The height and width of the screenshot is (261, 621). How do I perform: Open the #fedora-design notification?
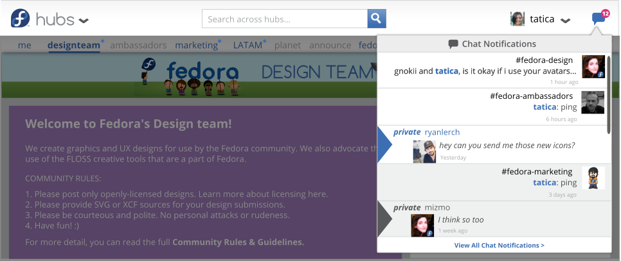[494, 70]
